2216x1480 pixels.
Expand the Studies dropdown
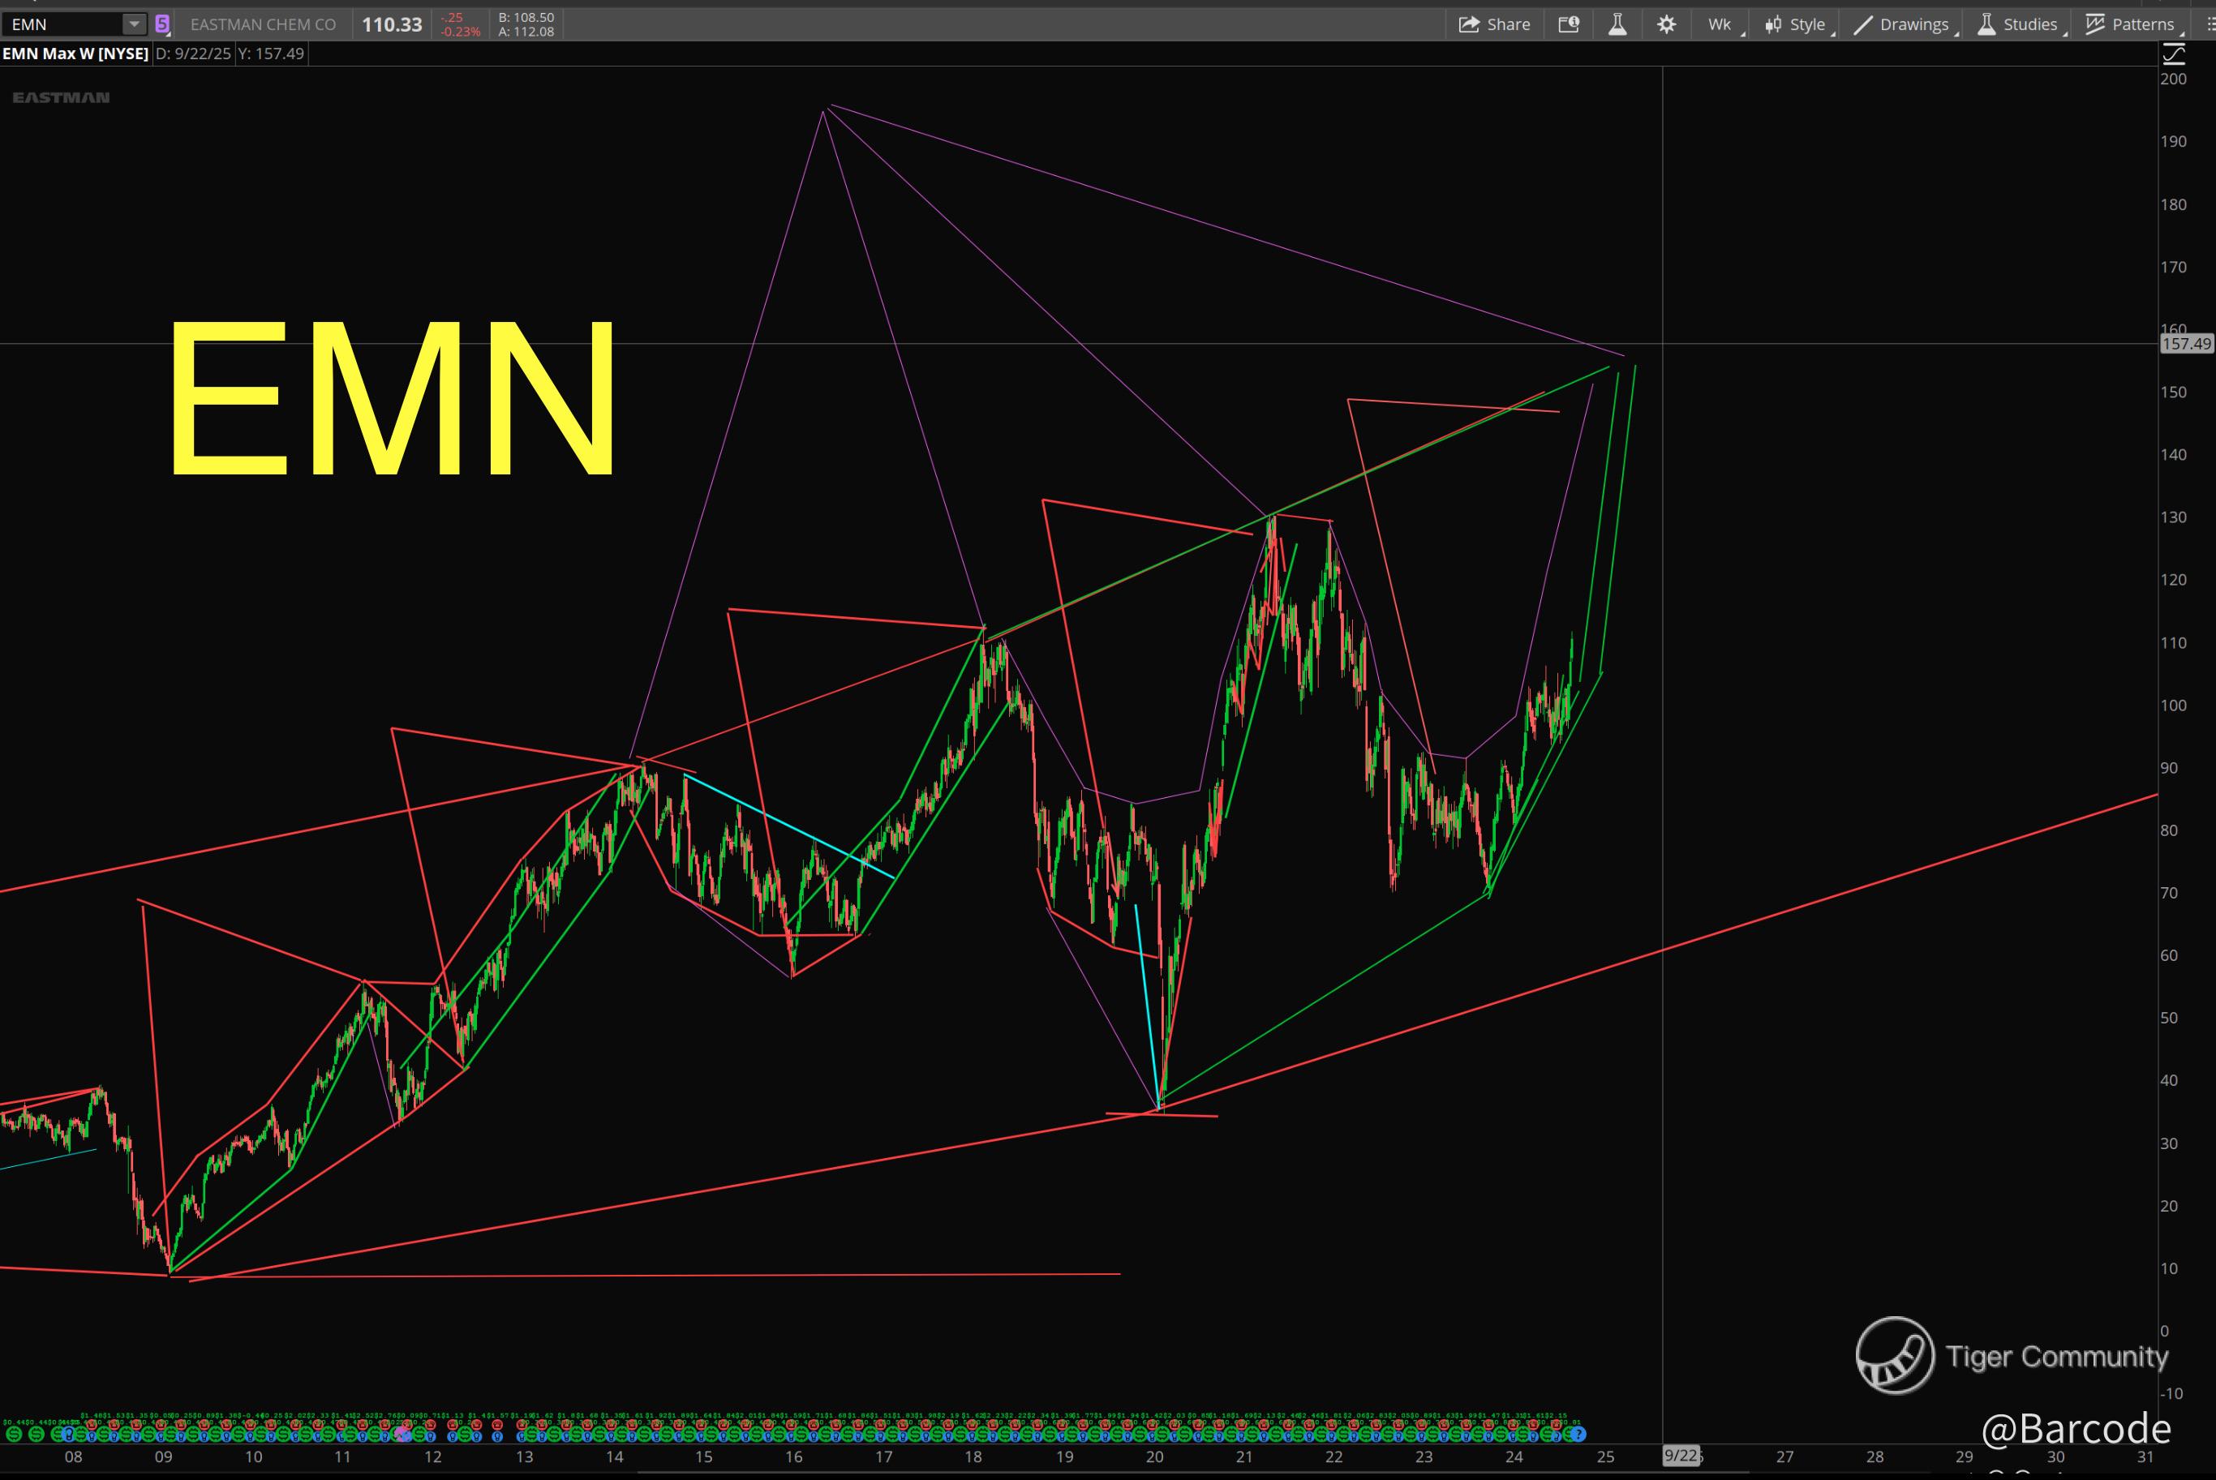2018,24
